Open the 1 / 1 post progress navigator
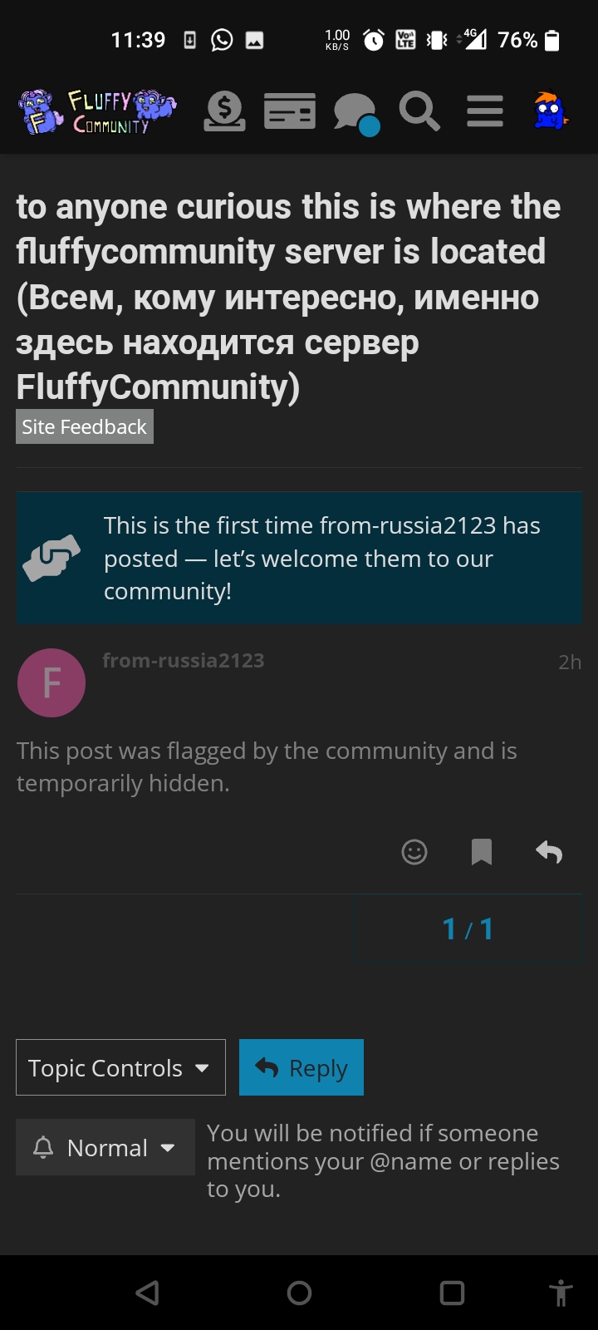The image size is (598, 1330). [x=468, y=929]
